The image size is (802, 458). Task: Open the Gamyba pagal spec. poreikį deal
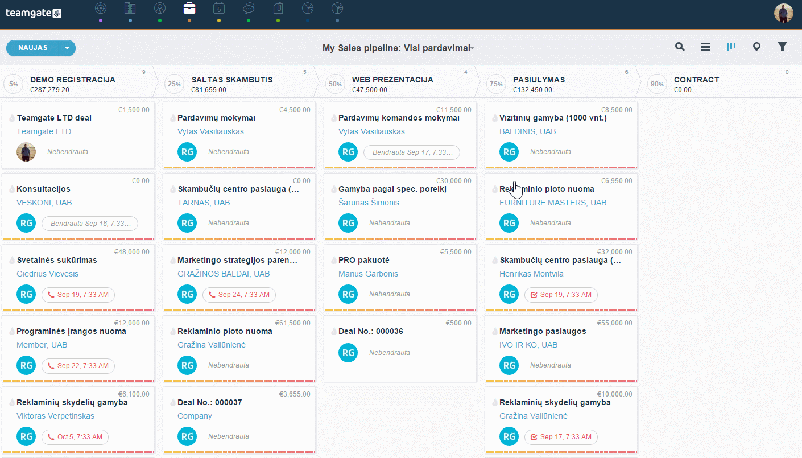pyautogui.click(x=392, y=189)
